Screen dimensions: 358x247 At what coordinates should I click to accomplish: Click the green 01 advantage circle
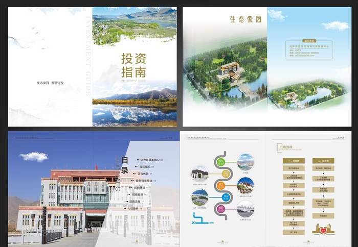click(x=221, y=162)
